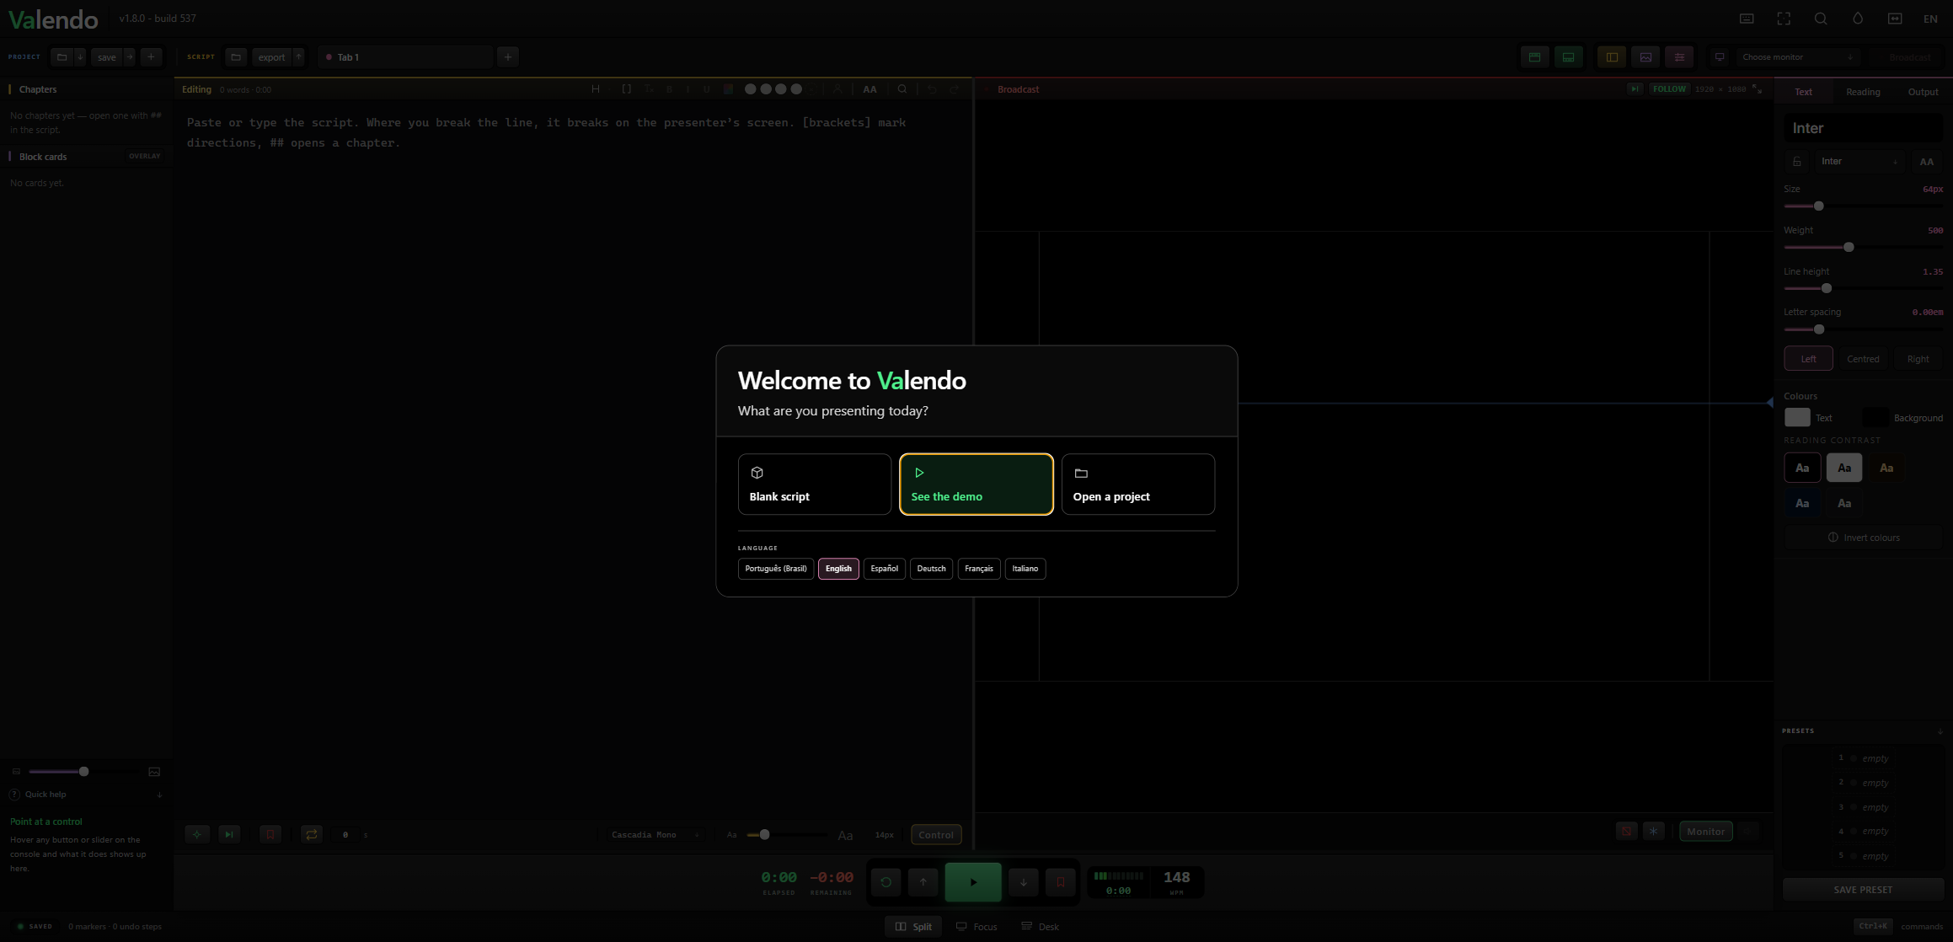
Task: Click the heading H format icon in the editor toolbar
Action: (x=596, y=89)
